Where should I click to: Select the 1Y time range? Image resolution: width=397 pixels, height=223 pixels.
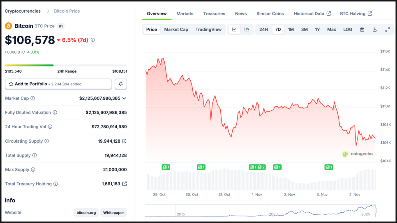317,30
